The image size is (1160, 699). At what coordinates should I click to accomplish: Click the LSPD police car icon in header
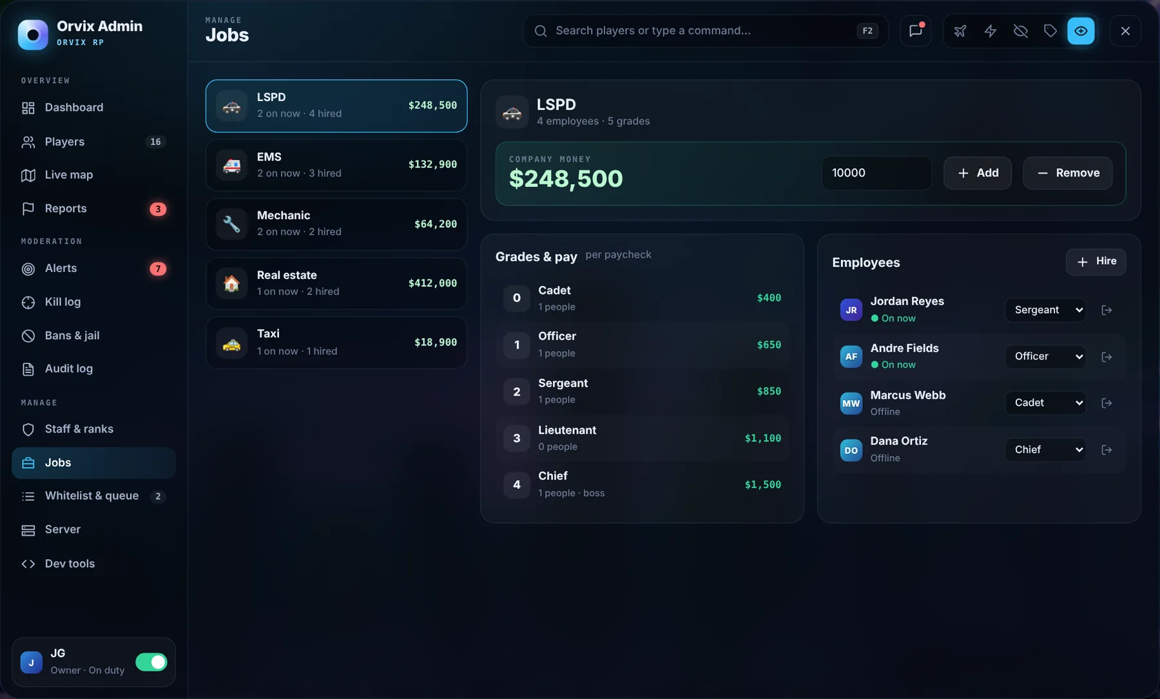point(512,112)
